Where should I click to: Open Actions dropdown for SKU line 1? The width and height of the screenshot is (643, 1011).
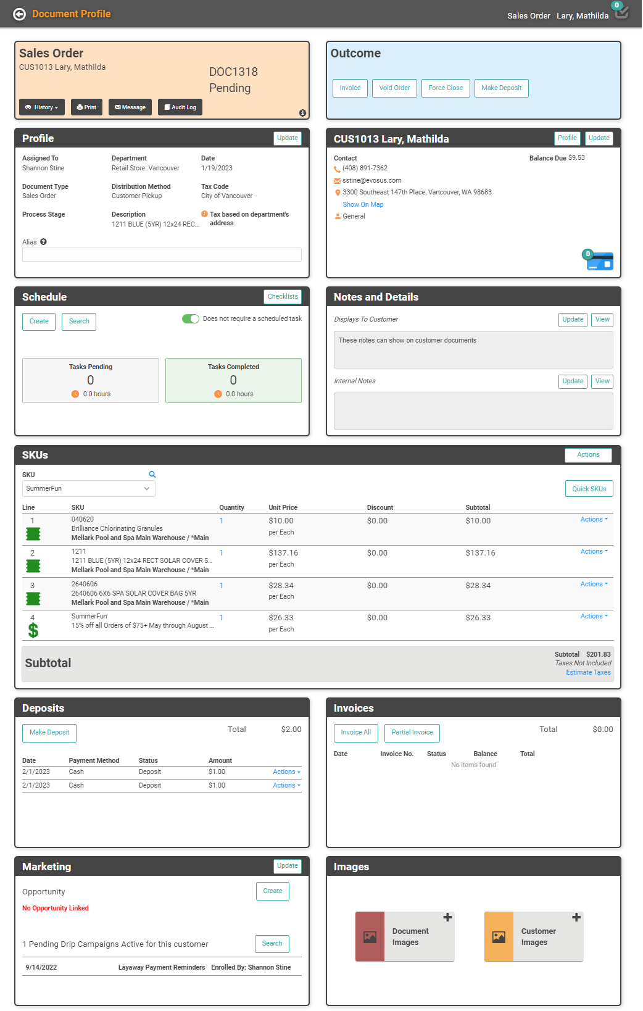[x=594, y=520]
